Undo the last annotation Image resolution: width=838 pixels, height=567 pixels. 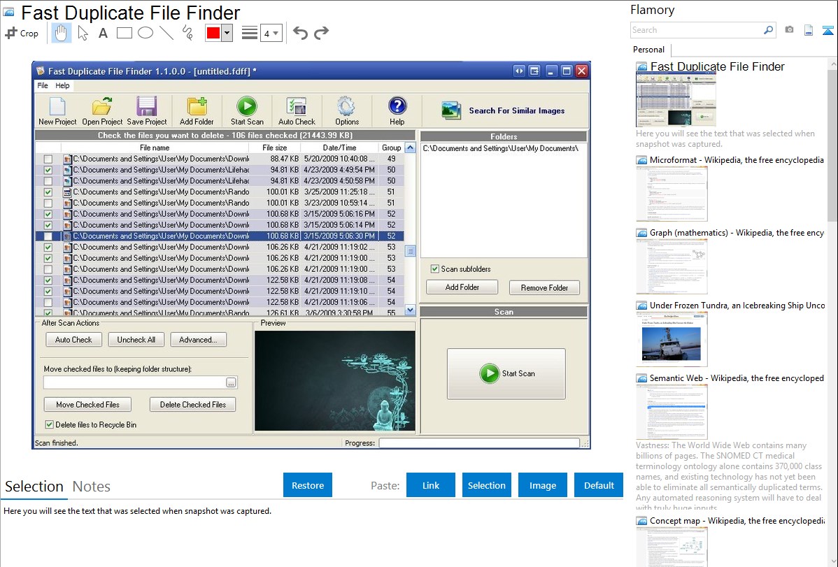pyautogui.click(x=300, y=33)
